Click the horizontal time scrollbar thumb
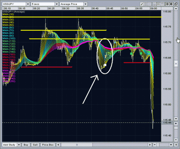 [x=77, y=145]
